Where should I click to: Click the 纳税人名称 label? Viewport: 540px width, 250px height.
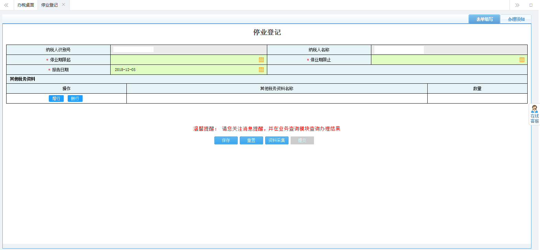[319, 50]
